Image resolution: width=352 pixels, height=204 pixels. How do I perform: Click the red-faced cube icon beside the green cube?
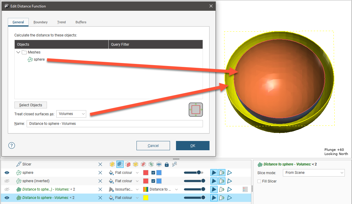point(143,164)
